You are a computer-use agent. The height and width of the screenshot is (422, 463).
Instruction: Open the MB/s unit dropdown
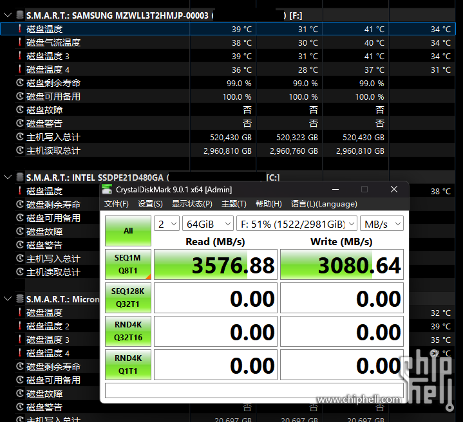(x=381, y=224)
